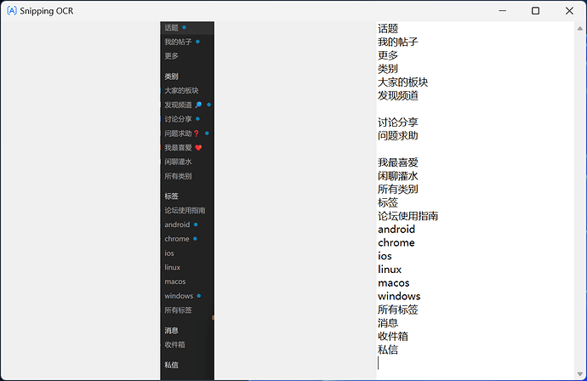The height and width of the screenshot is (381, 587).
Task: Click the red heart beside 我最喜爱
Action: click(198, 147)
